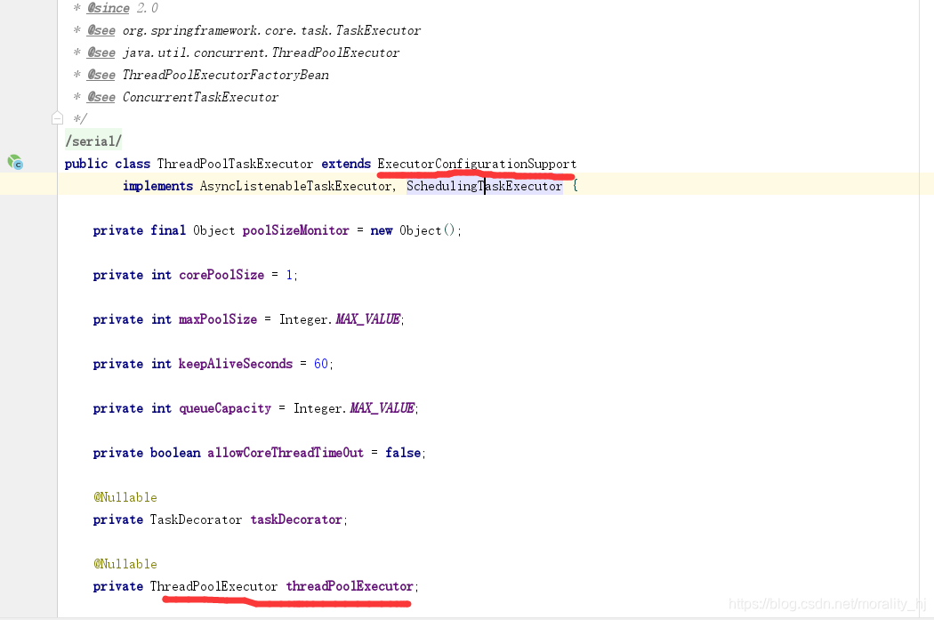Click Integer.MAX_VALUE on queueCapacity line
This screenshot has width=934, height=620.
353,407
